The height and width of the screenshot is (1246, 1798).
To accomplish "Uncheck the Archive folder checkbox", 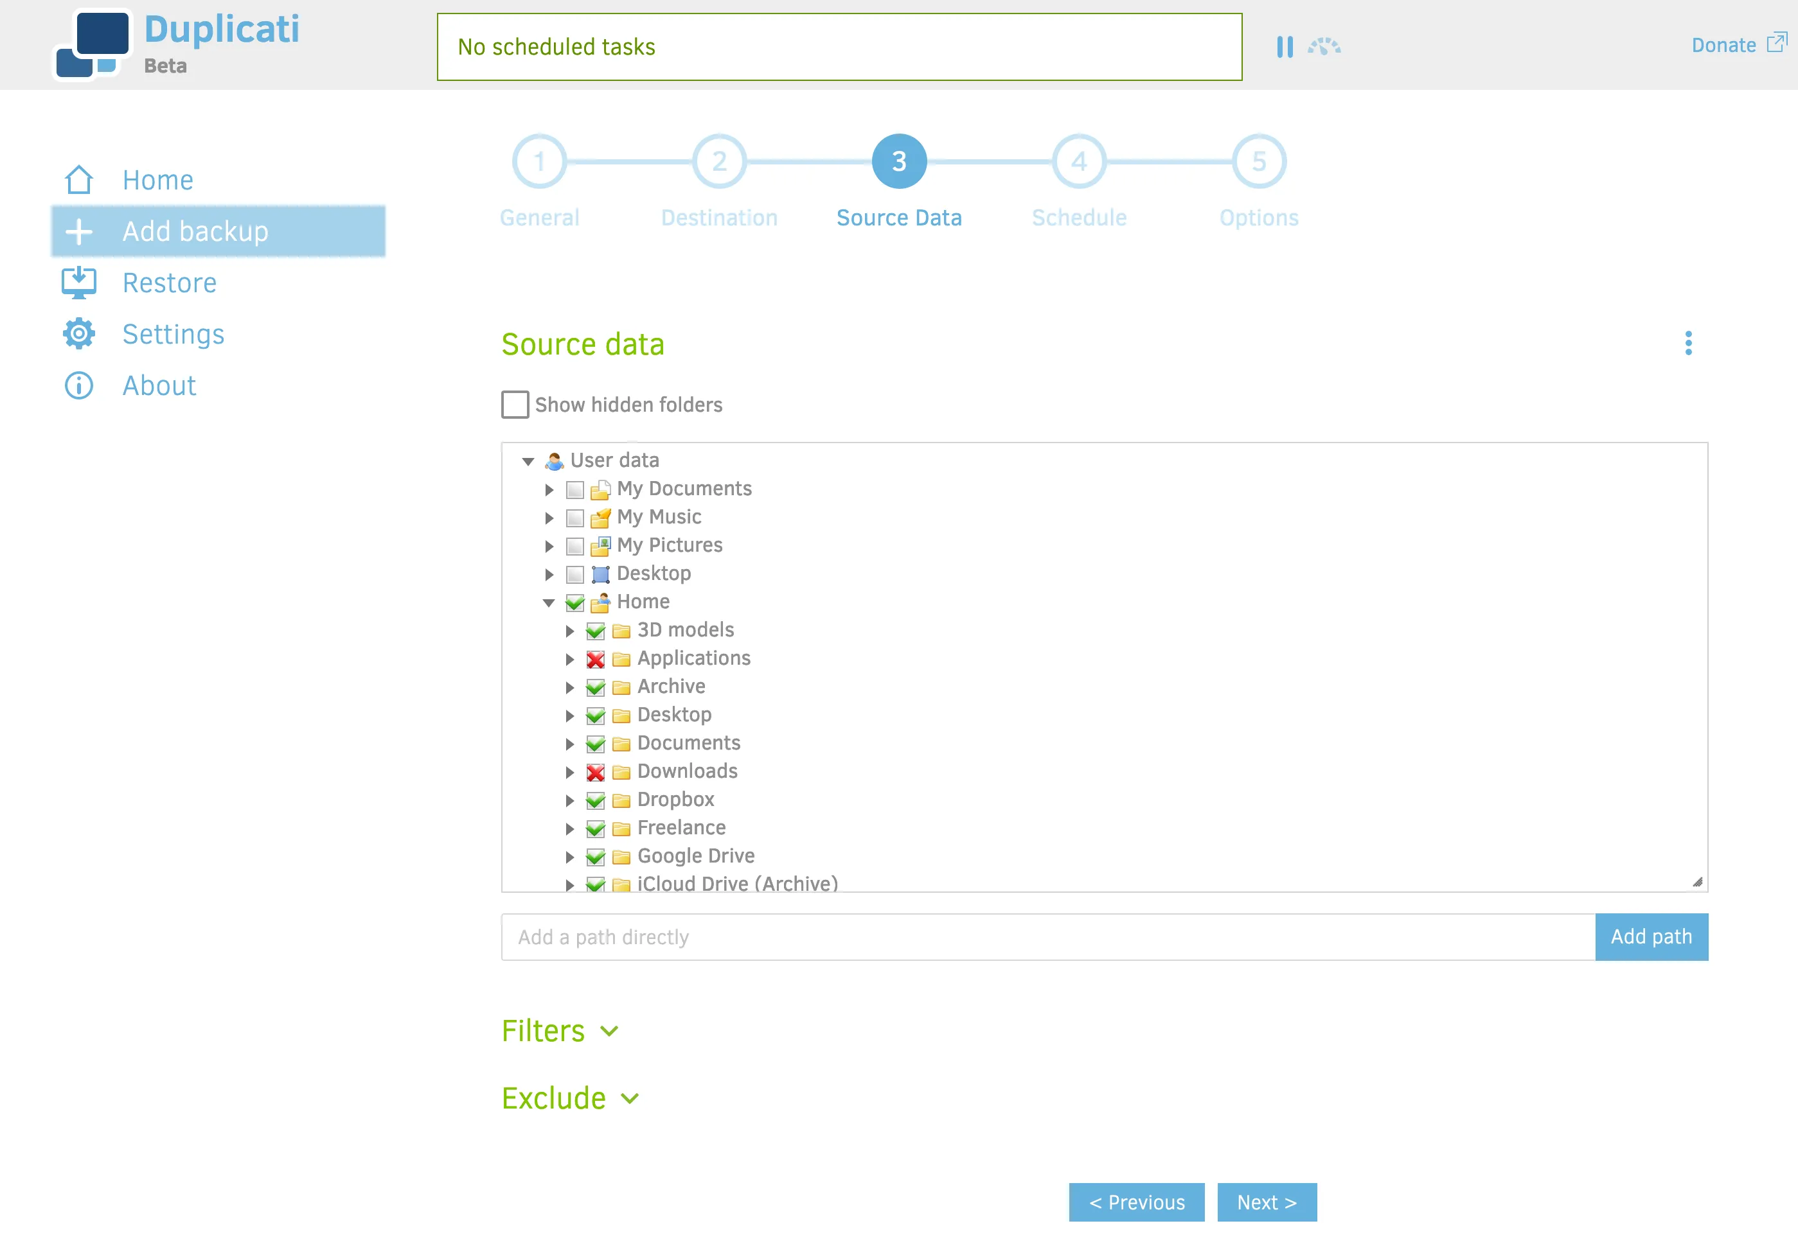I will 595,687.
